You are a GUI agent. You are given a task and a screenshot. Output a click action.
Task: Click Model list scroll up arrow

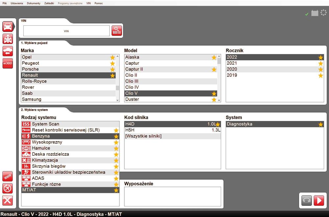[x=219, y=56]
